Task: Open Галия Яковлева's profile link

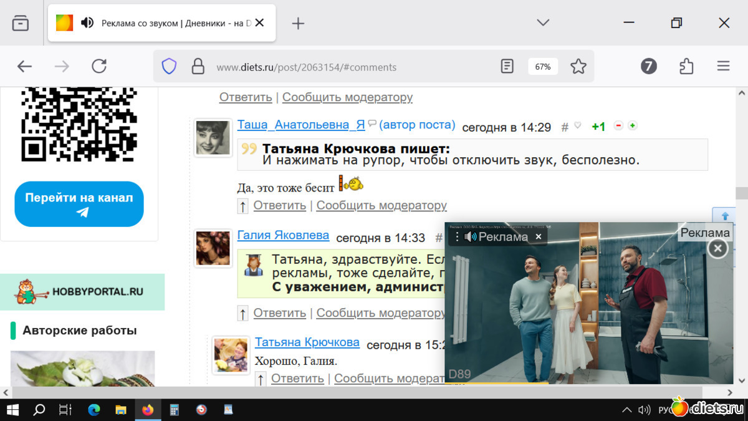Action: click(x=283, y=236)
